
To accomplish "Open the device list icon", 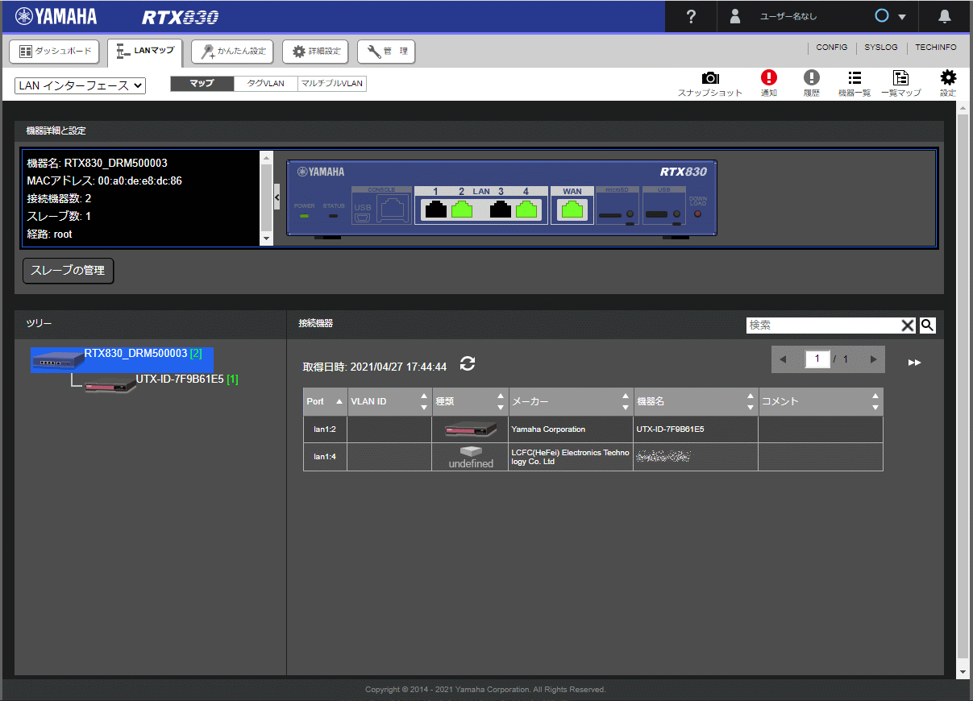I will [854, 78].
